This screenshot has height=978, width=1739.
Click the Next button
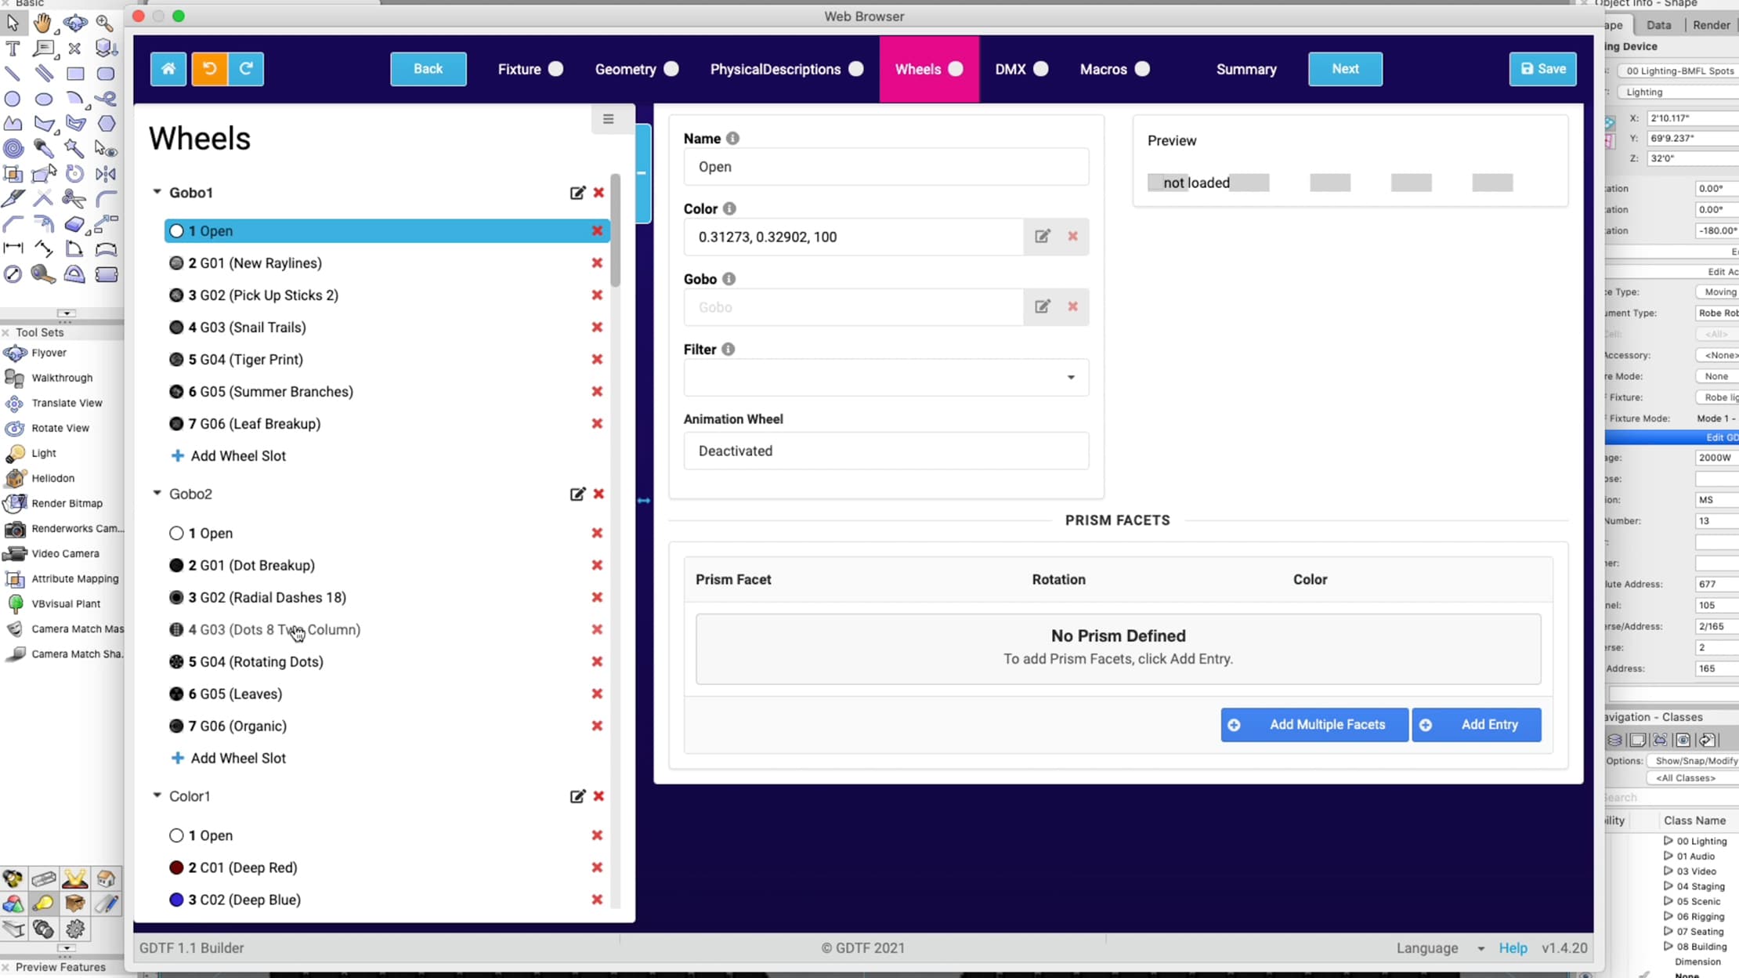coord(1345,69)
